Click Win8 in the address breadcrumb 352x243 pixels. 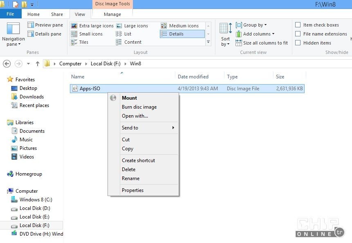(135, 64)
